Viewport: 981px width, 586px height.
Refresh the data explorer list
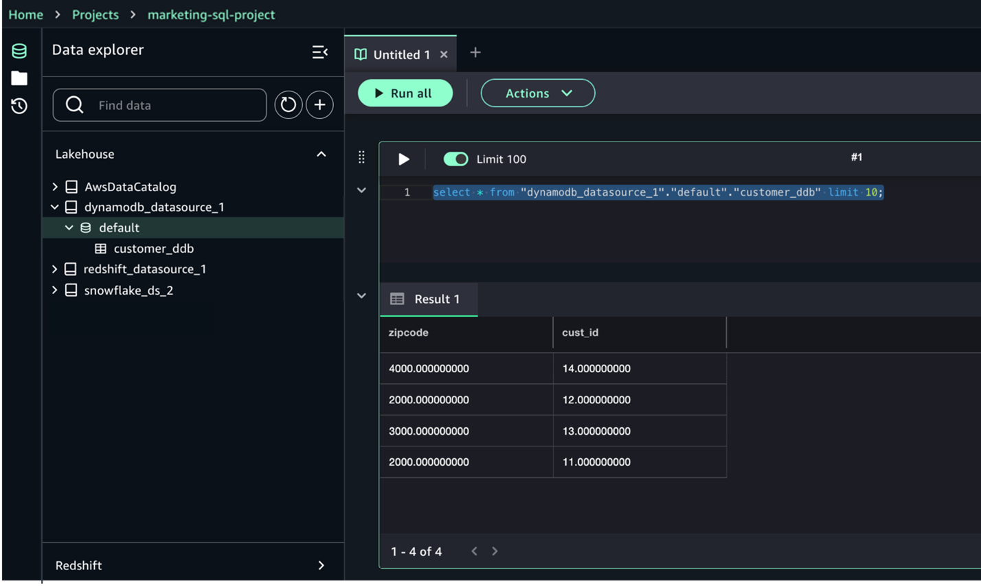289,105
